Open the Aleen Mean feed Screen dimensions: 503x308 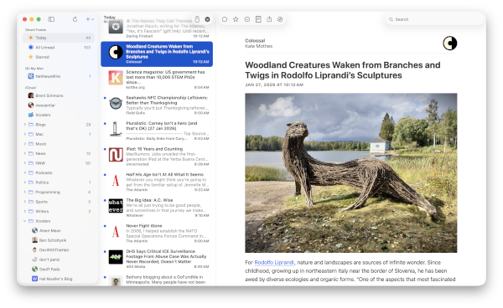tap(59, 230)
